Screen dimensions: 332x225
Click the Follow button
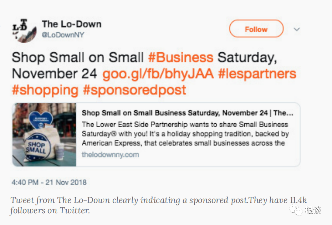tap(256, 29)
